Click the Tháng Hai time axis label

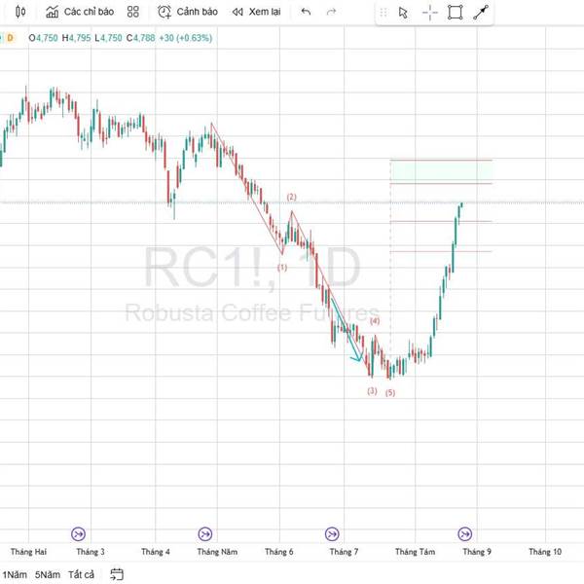tap(28, 552)
